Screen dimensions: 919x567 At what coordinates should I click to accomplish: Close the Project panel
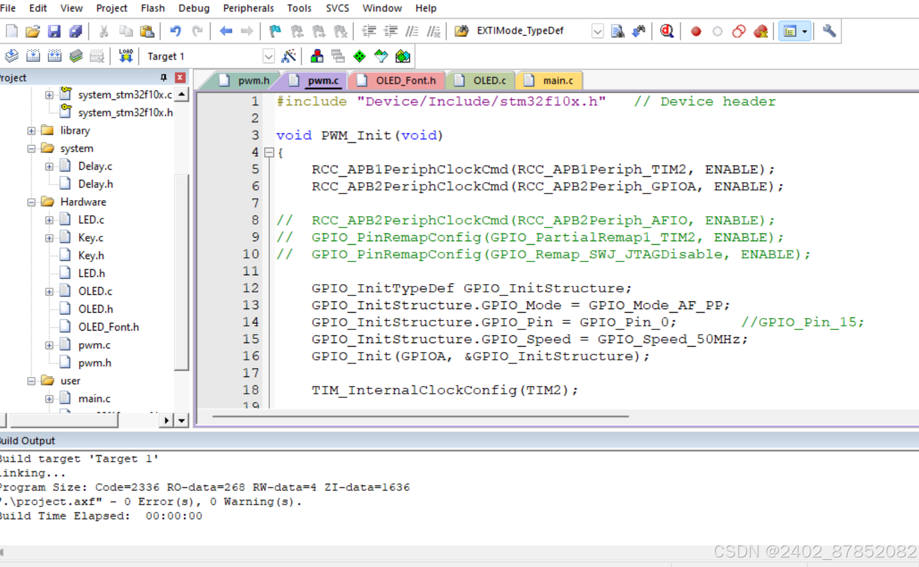tap(180, 77)
